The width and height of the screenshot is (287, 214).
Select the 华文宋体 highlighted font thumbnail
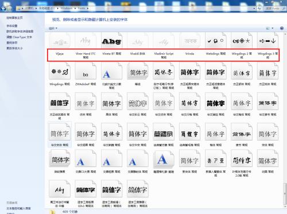click(x=60, y=132)
